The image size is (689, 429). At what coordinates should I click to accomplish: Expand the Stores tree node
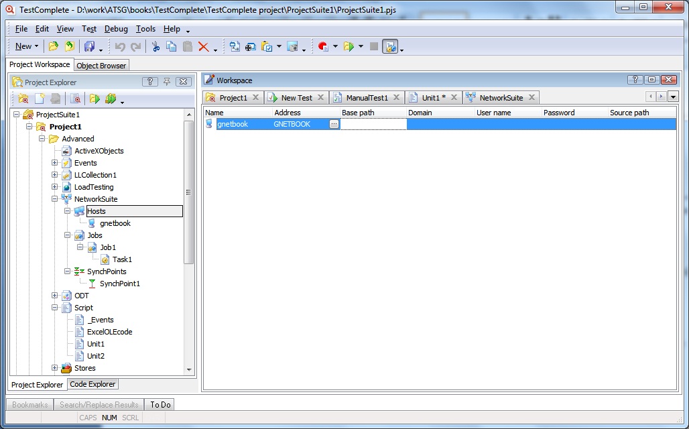point(55,368)
